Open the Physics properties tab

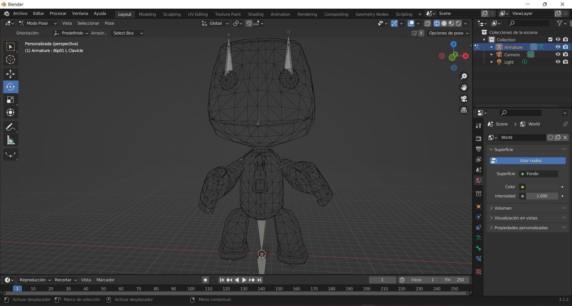pyautogui.click(x=478, y=217)
